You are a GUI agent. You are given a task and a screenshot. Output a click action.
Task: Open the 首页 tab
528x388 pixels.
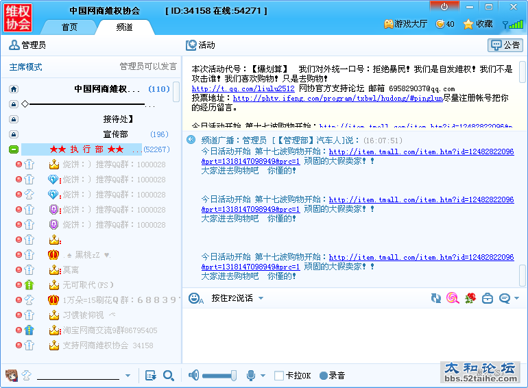(x=69, y=27)
